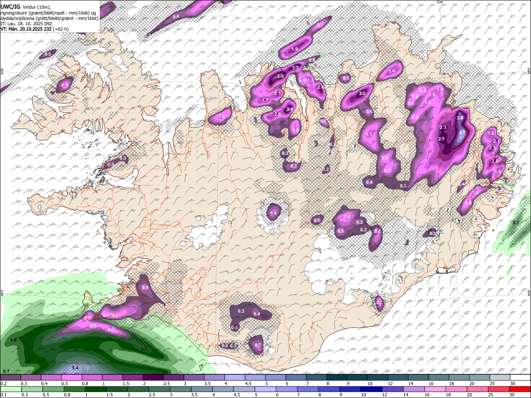The width and height of the screenshot is (531, 398).
Task: Click the 'IT: Lau. 18. 10. 2025 09Z' line
Action: pyautogui.click(x=27, y=24)
